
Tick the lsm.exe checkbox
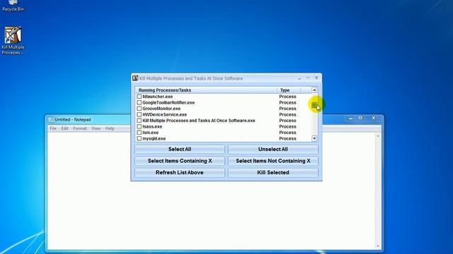(139, 133)
